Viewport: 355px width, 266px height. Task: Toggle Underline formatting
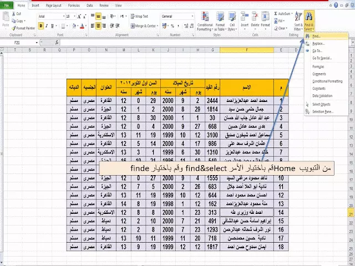(x=52, y=26)
